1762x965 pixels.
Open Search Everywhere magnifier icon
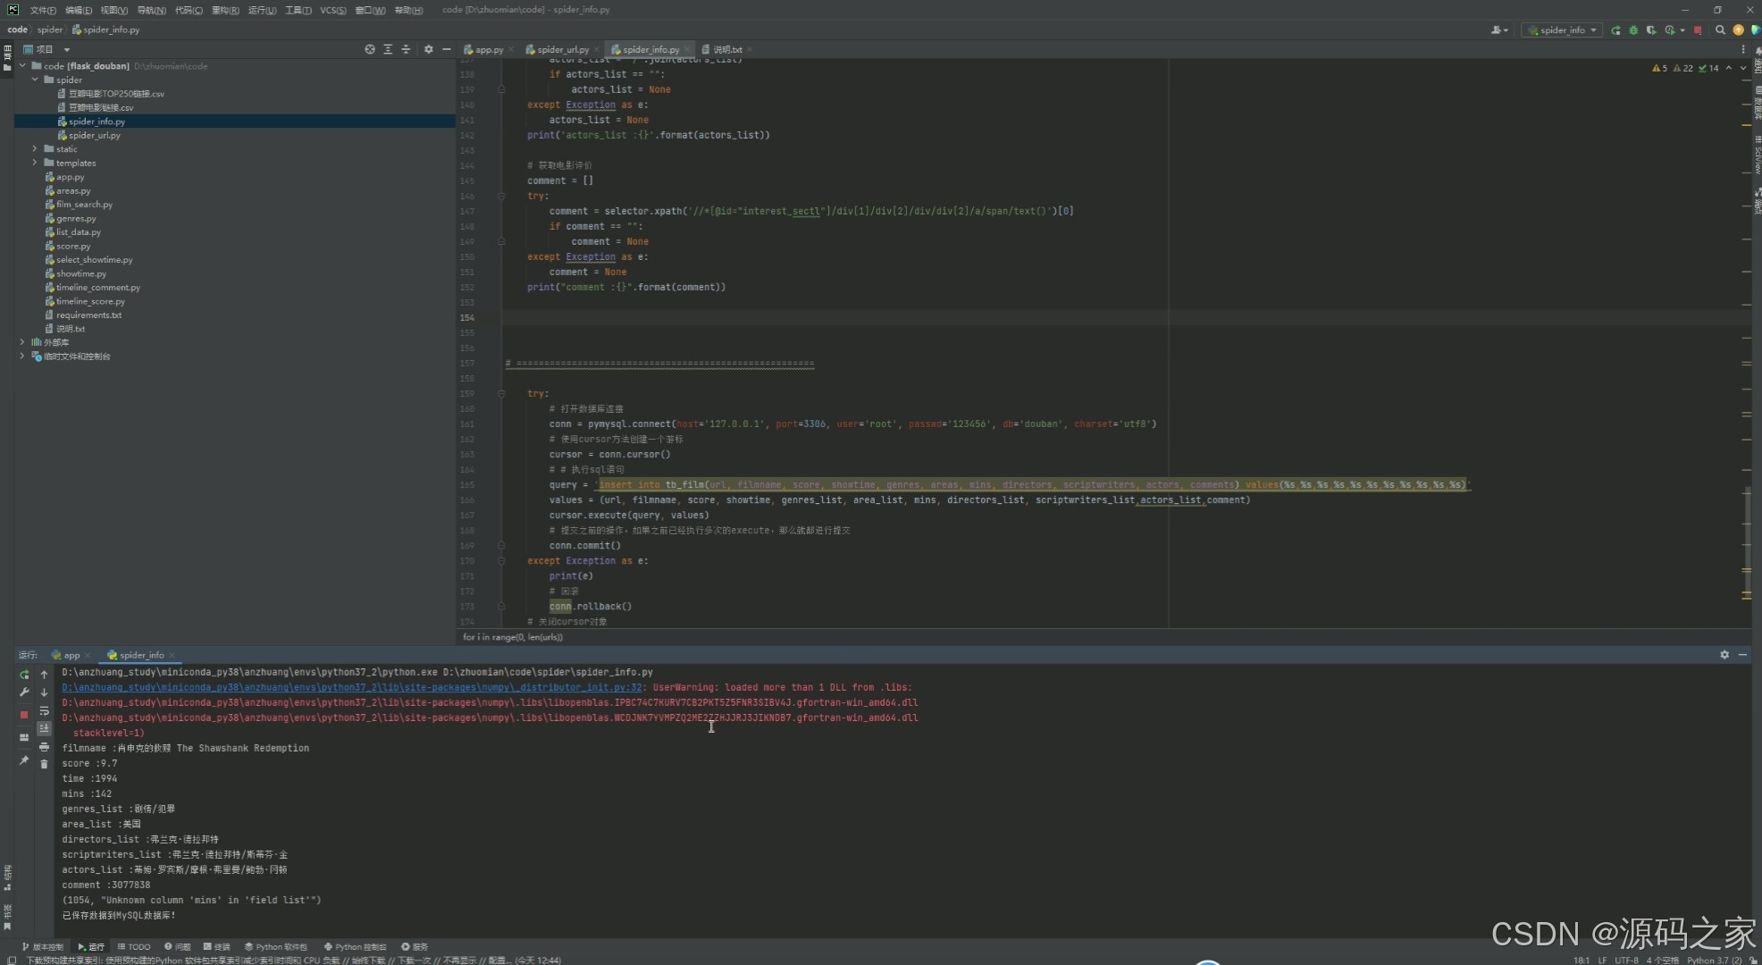(x=1720, y=29)
